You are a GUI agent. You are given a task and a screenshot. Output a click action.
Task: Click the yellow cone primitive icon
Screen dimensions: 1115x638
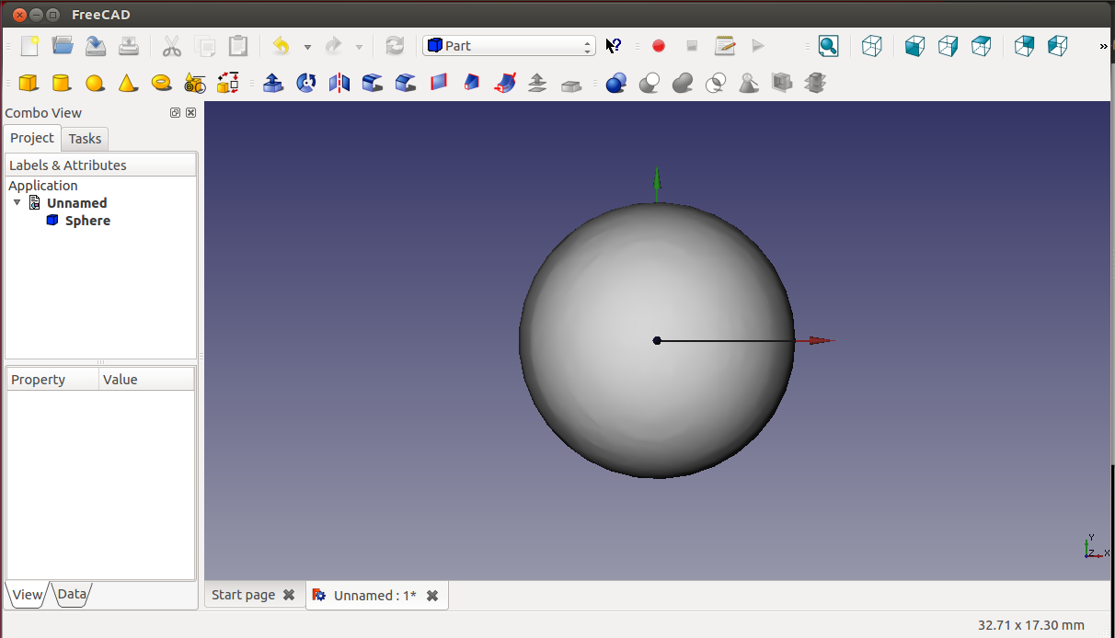coord(128,84)
